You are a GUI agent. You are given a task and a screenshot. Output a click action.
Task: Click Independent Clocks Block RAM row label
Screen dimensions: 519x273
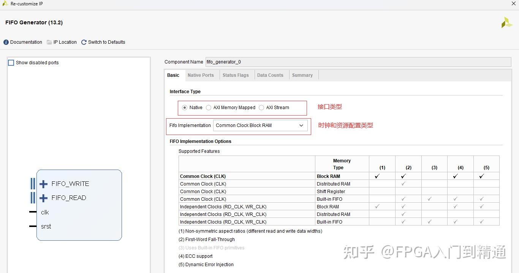pyautogui.click(x=223, y=207)
